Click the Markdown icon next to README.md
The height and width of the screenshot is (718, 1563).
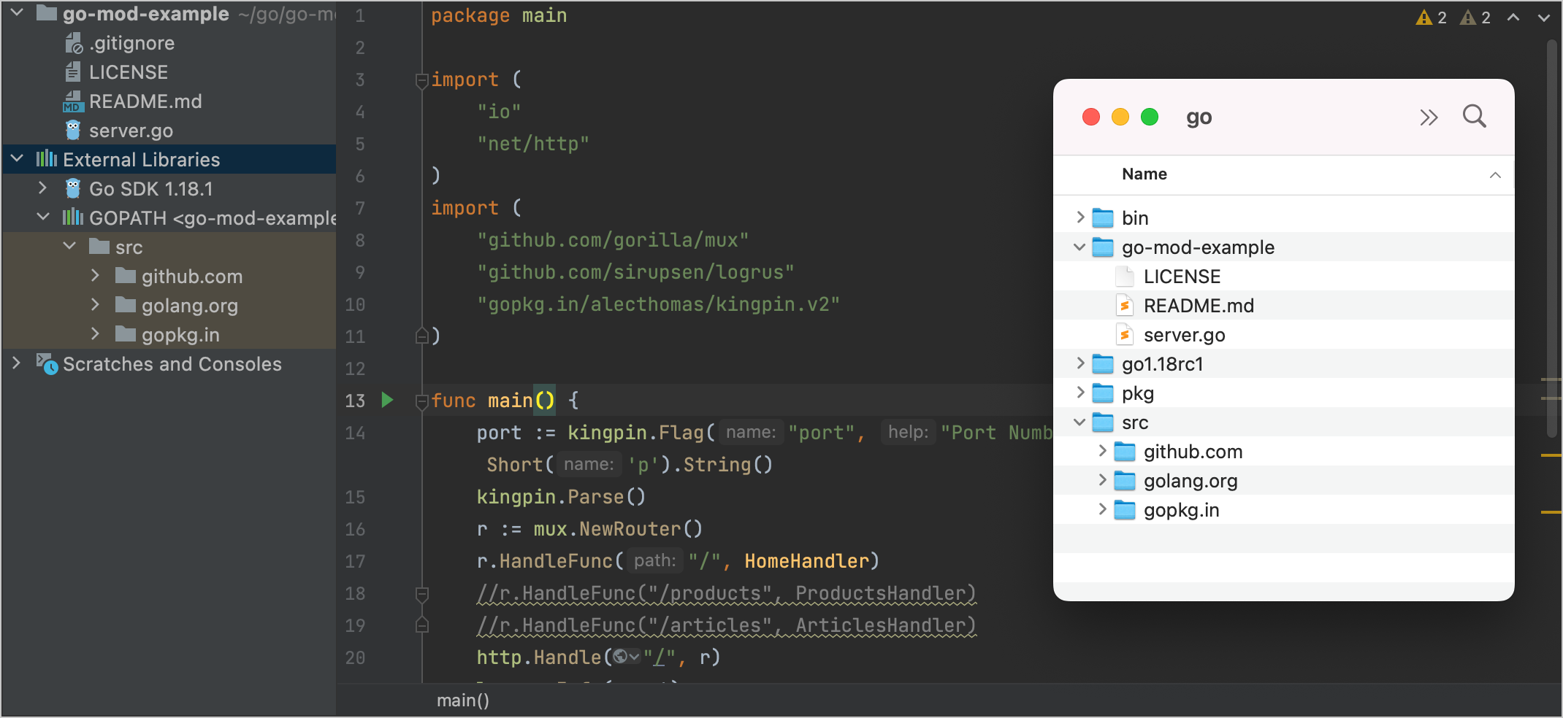pos(72,101)
